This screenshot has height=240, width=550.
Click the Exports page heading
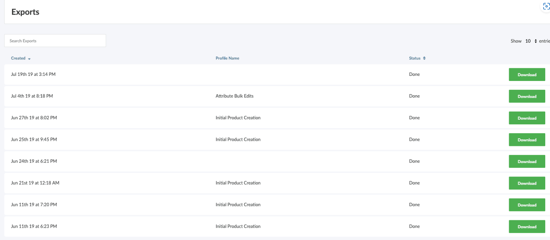coord(25,12)
